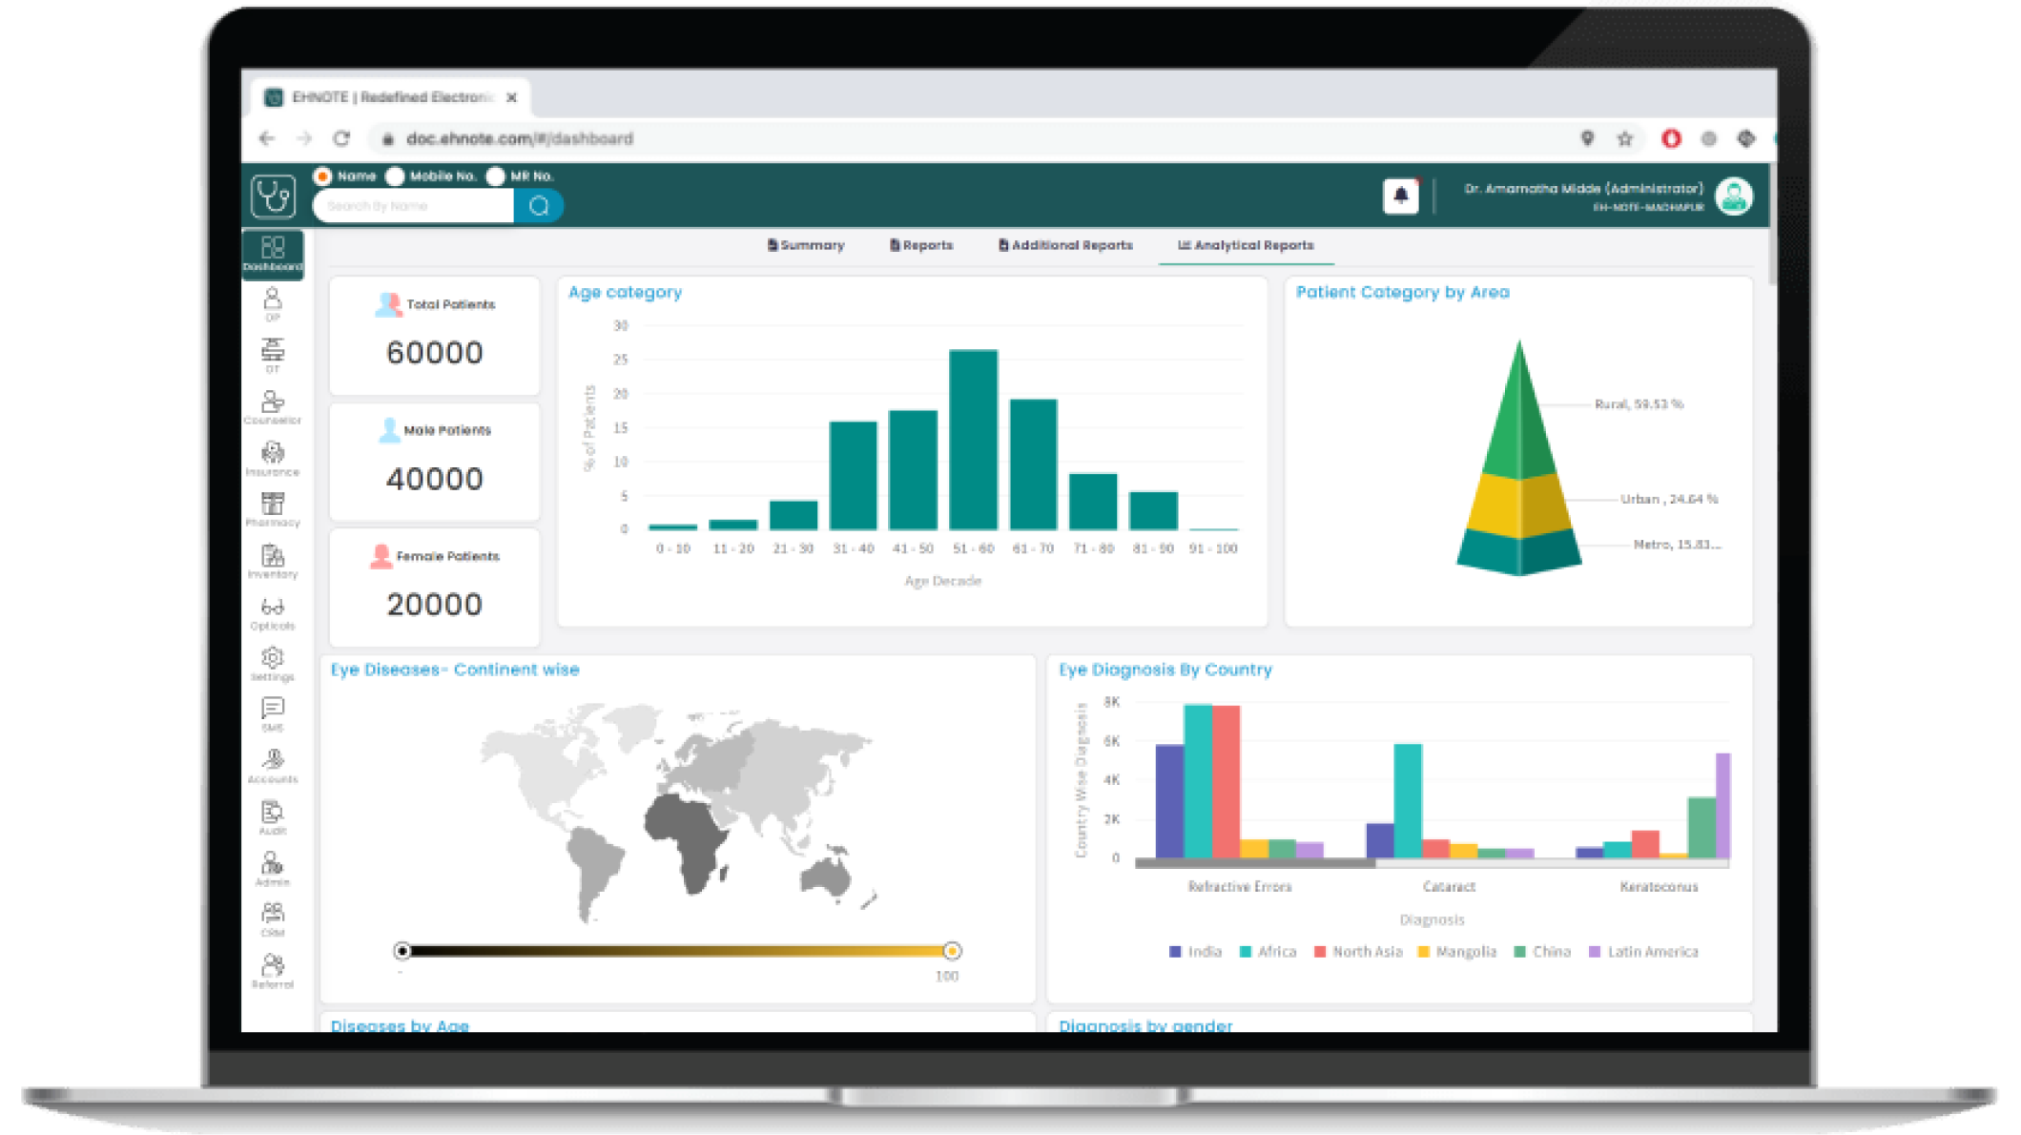Screen dimensions: 2021x1135
Task: Click the browser address bar URL
Action: (520, 138)
